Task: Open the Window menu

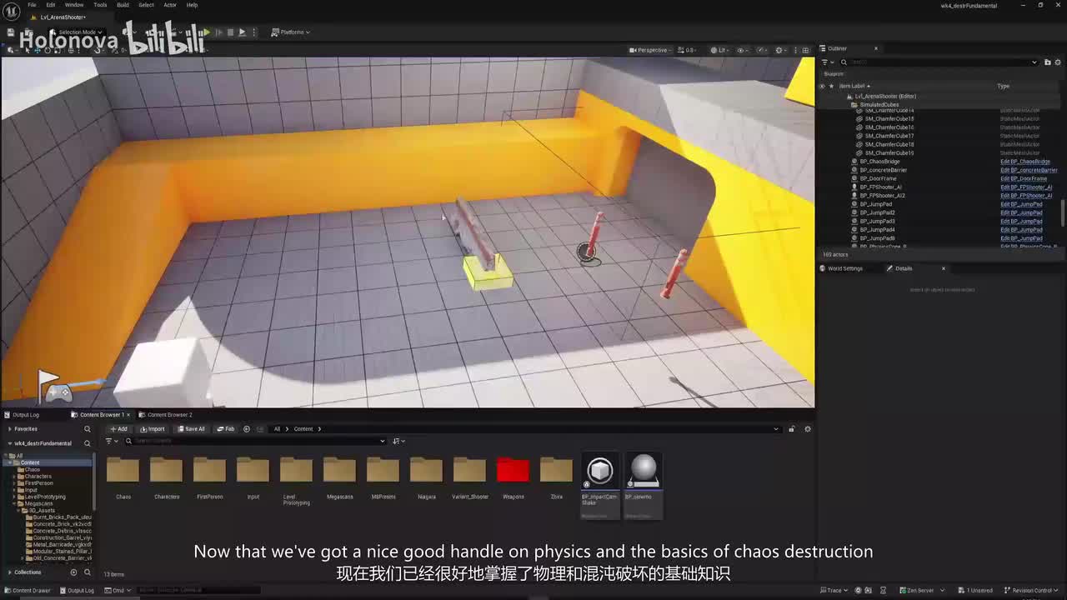Action: pos(74,5)
